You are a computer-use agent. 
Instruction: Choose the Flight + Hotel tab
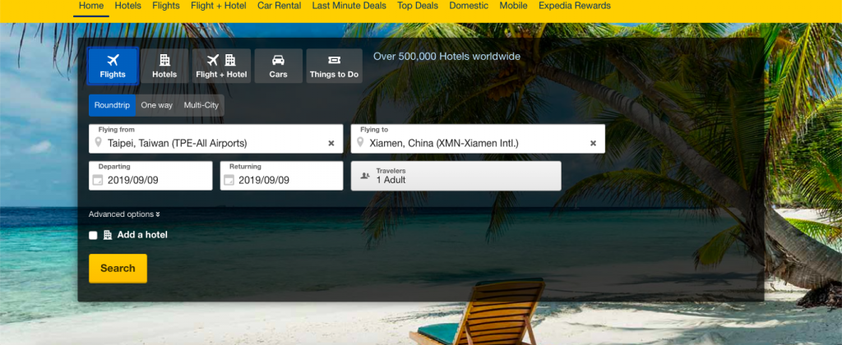click(x=221, y=66)
